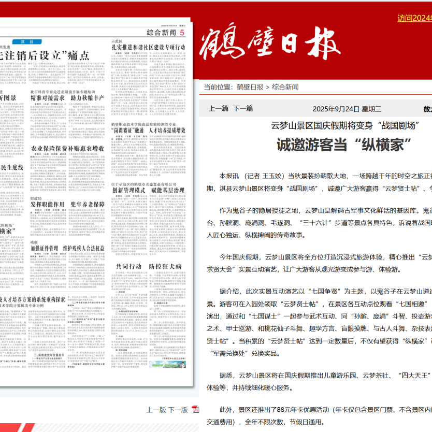Open the PDF download icon beside 下一版

tap(195, 409)
